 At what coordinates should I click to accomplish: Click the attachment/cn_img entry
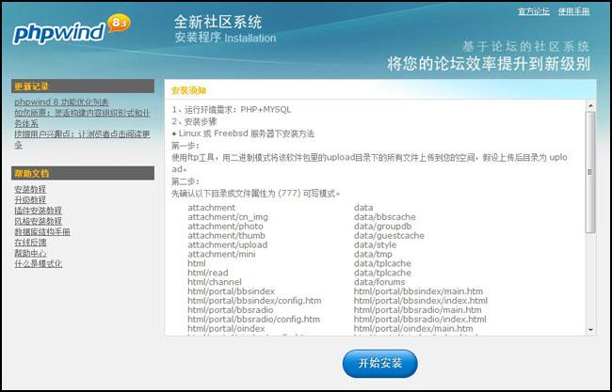pyautogui.click(x=228, y=217)
